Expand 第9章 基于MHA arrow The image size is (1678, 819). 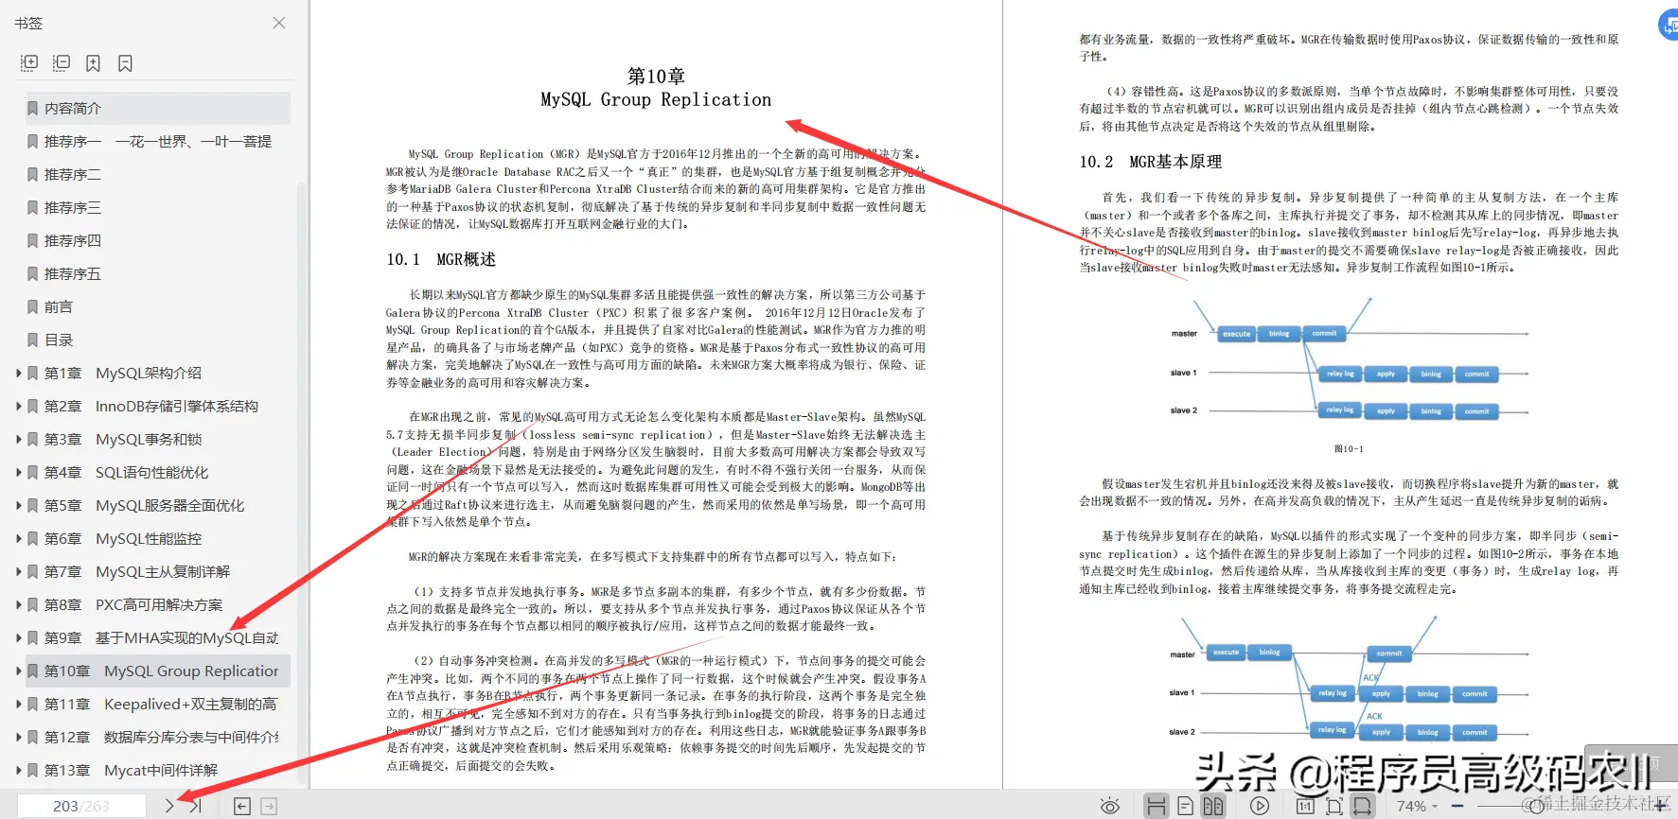coord(18,637)
